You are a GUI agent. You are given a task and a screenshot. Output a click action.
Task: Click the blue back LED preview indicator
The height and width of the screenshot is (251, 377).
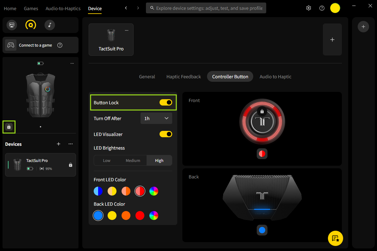click(262, 230)
